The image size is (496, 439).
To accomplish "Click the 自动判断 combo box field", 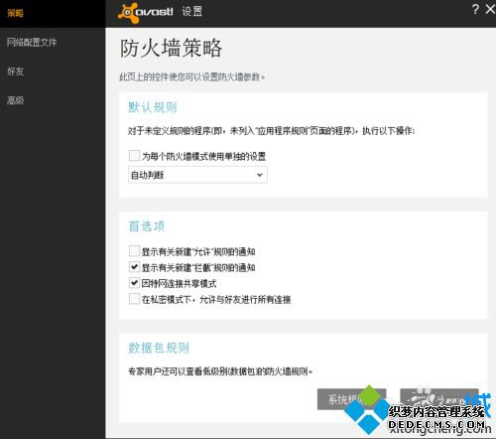I will (197, 175).
